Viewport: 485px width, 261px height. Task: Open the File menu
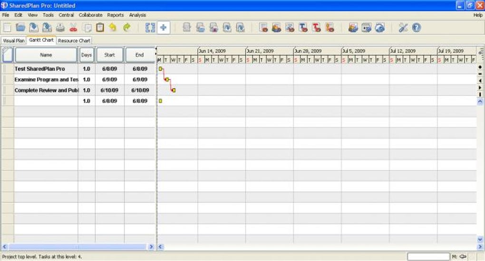point(6,15)
